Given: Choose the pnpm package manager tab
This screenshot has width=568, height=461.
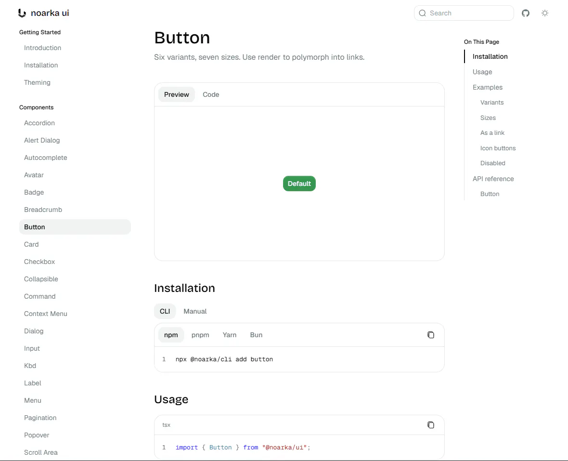Looking at the screenshot, I should (200, 335).
